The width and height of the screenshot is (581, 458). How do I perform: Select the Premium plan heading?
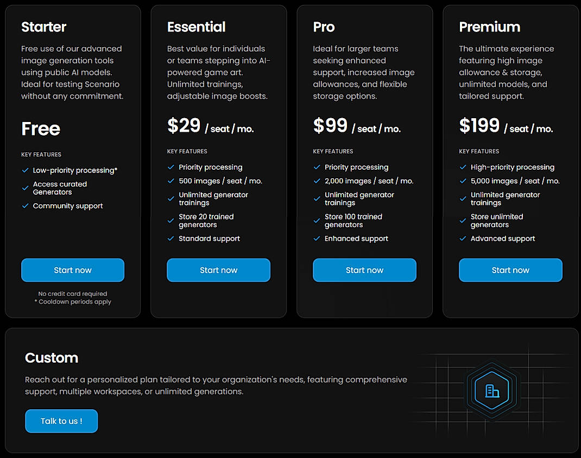click(x=490, y=27)
